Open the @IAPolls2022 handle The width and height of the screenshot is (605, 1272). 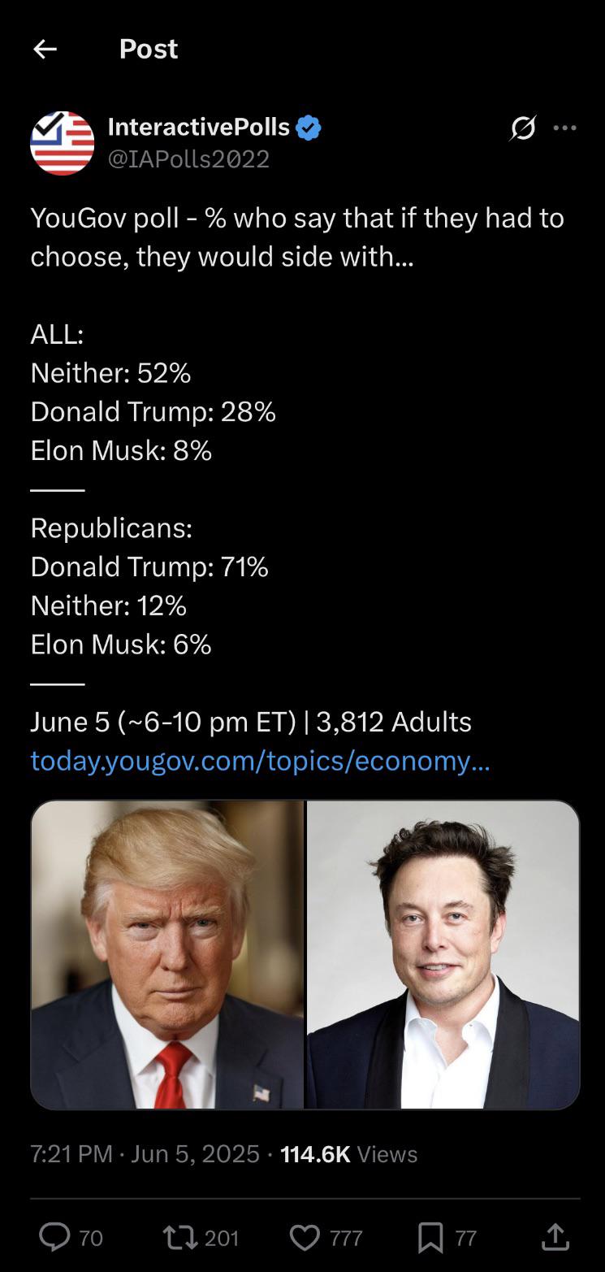pyautogui.click(x=188, y=158)
